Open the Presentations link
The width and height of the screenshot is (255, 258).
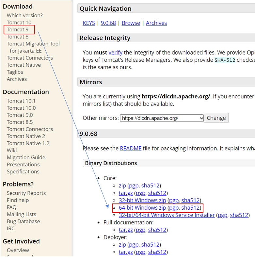(23, 165)
